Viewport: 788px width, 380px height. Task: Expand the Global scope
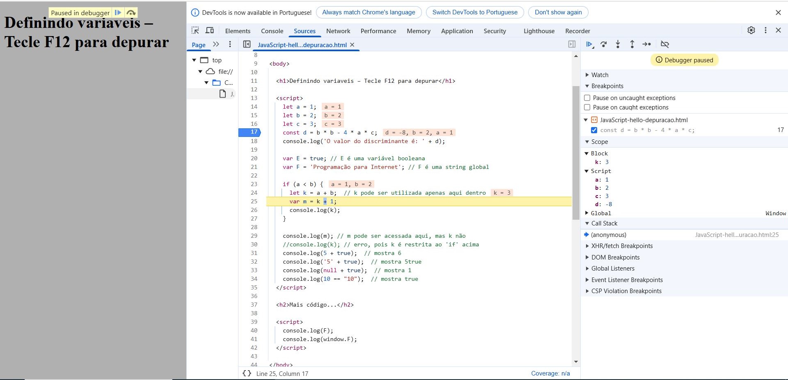[587, 213]
